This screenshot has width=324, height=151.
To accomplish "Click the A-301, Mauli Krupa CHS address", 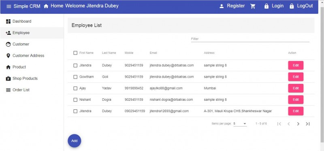I will coord(238,111).
